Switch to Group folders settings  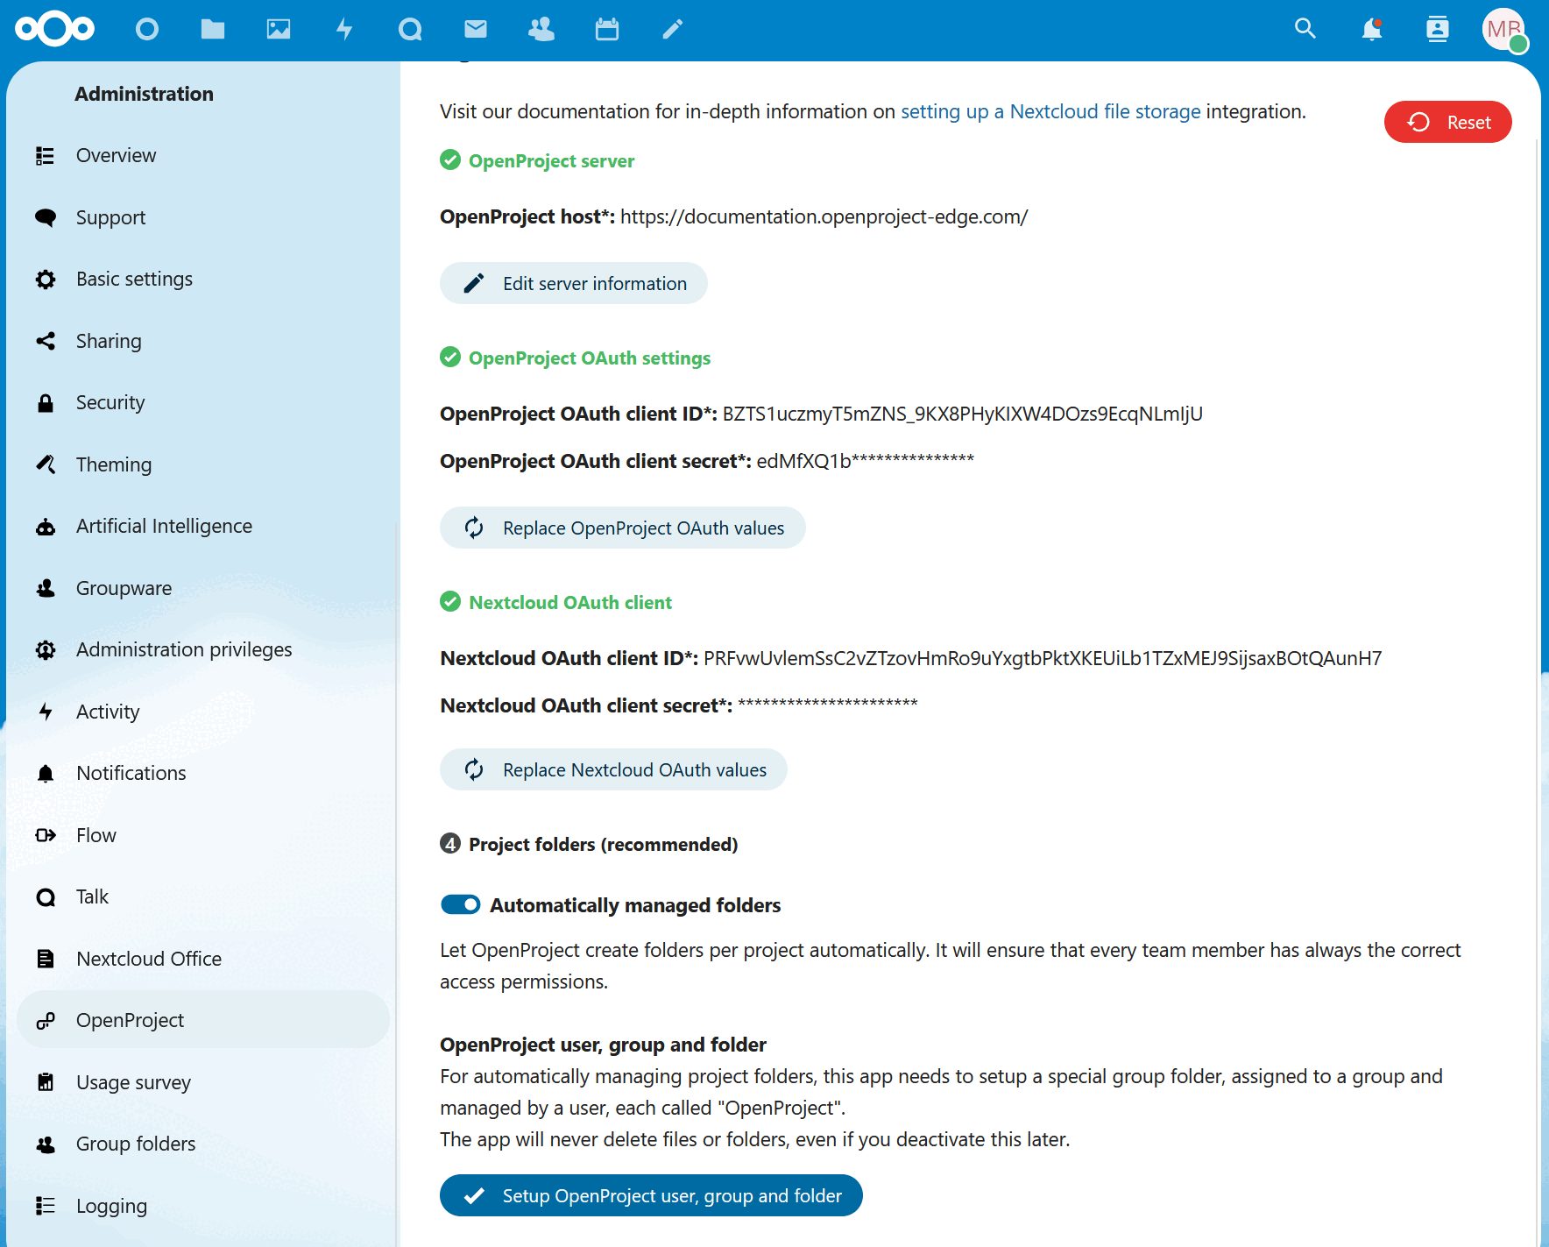pos(135,1144)
